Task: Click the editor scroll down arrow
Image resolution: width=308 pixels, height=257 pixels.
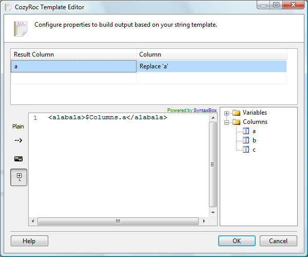Action: (x=213, y=213)
